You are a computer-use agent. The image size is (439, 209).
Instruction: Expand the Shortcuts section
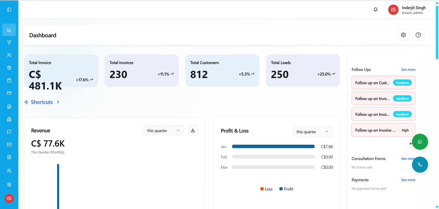(42, 102)
